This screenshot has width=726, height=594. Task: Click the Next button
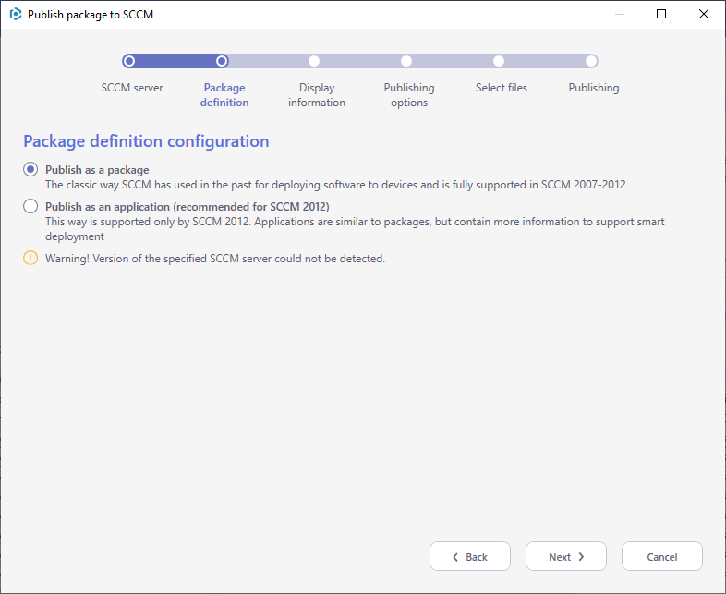566,556
